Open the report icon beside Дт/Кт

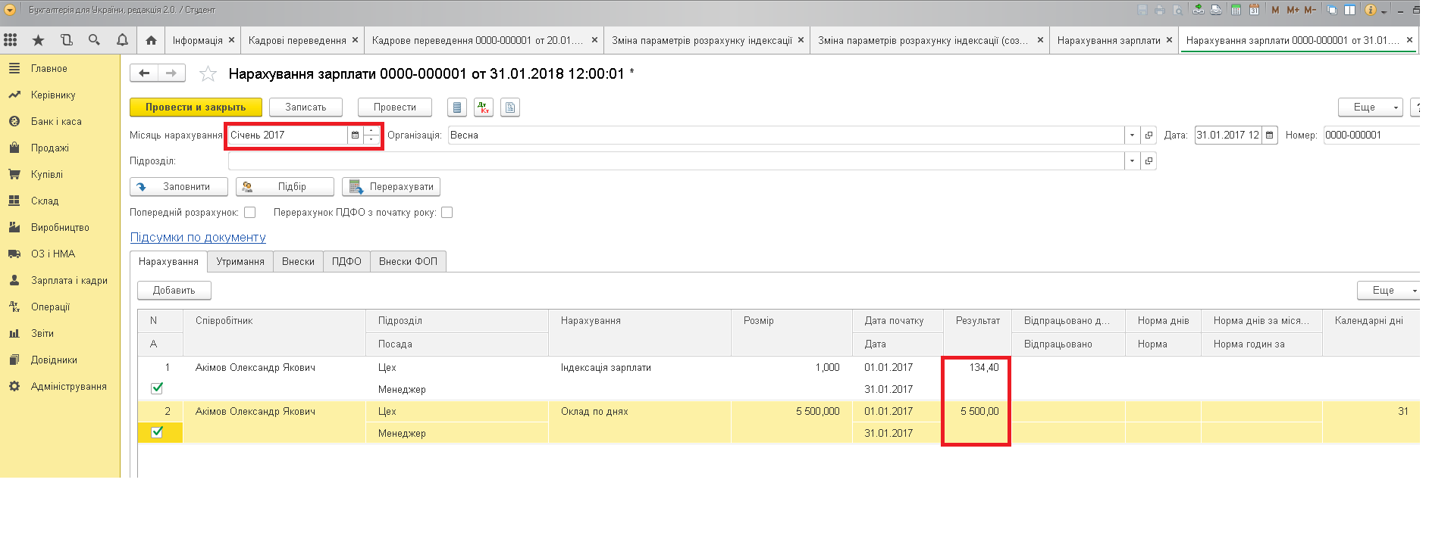pos(510,107)
